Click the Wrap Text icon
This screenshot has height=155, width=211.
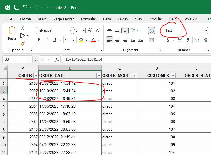tap(151, 30)
